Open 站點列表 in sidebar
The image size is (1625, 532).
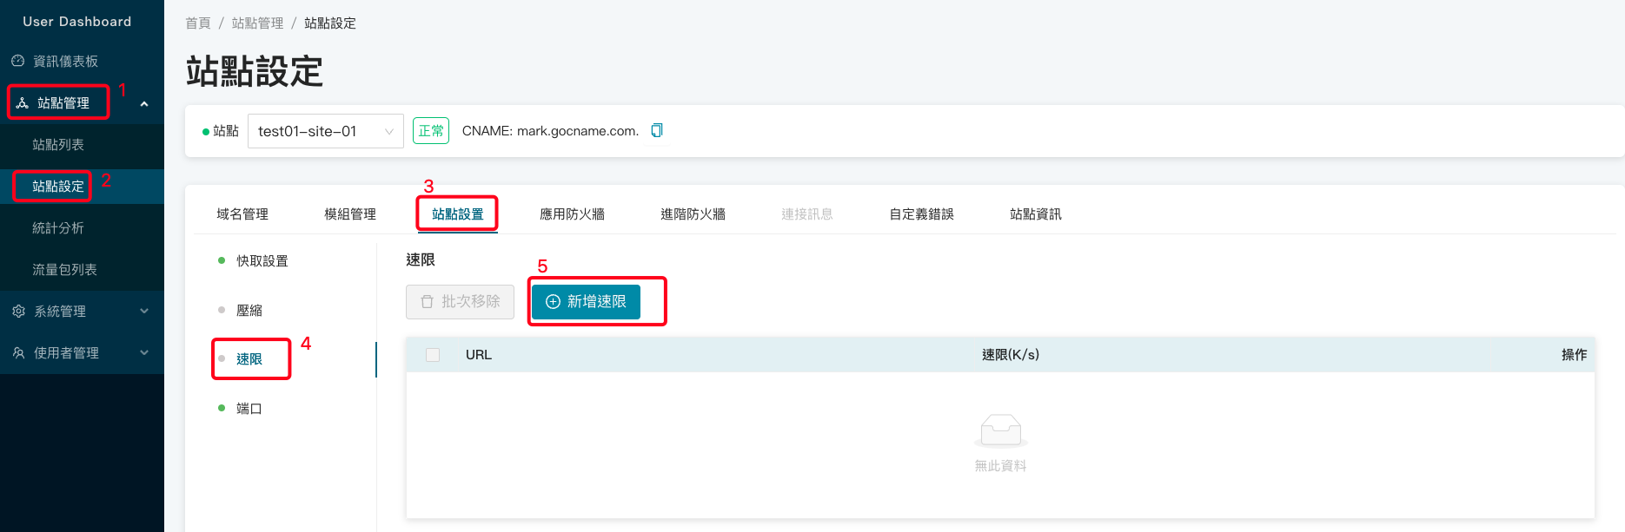(58, 144)
